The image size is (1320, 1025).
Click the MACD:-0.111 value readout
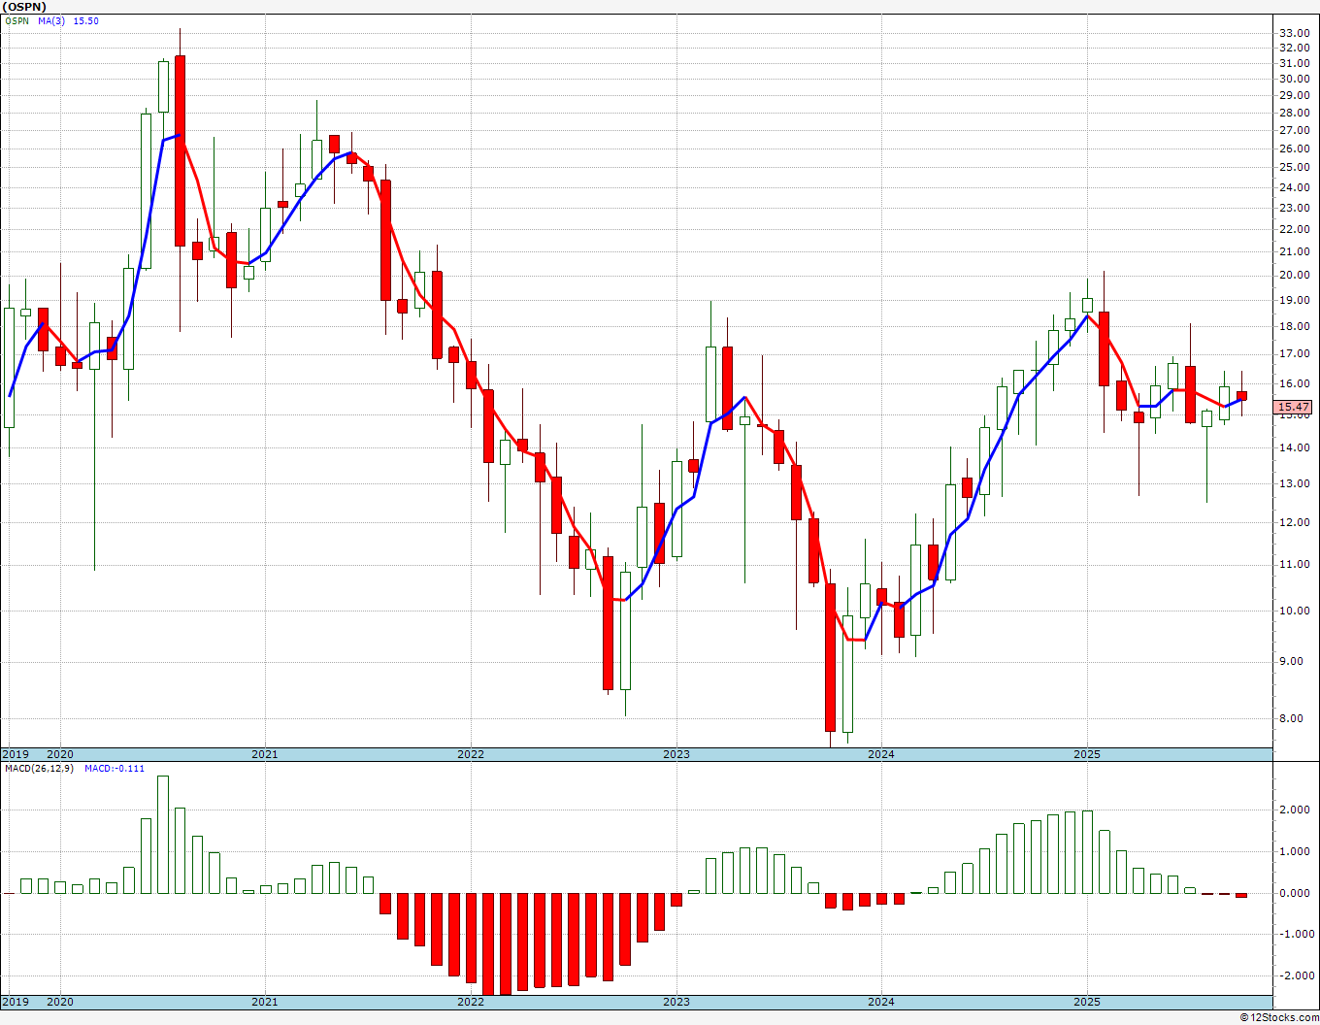(x=114, y=768)
